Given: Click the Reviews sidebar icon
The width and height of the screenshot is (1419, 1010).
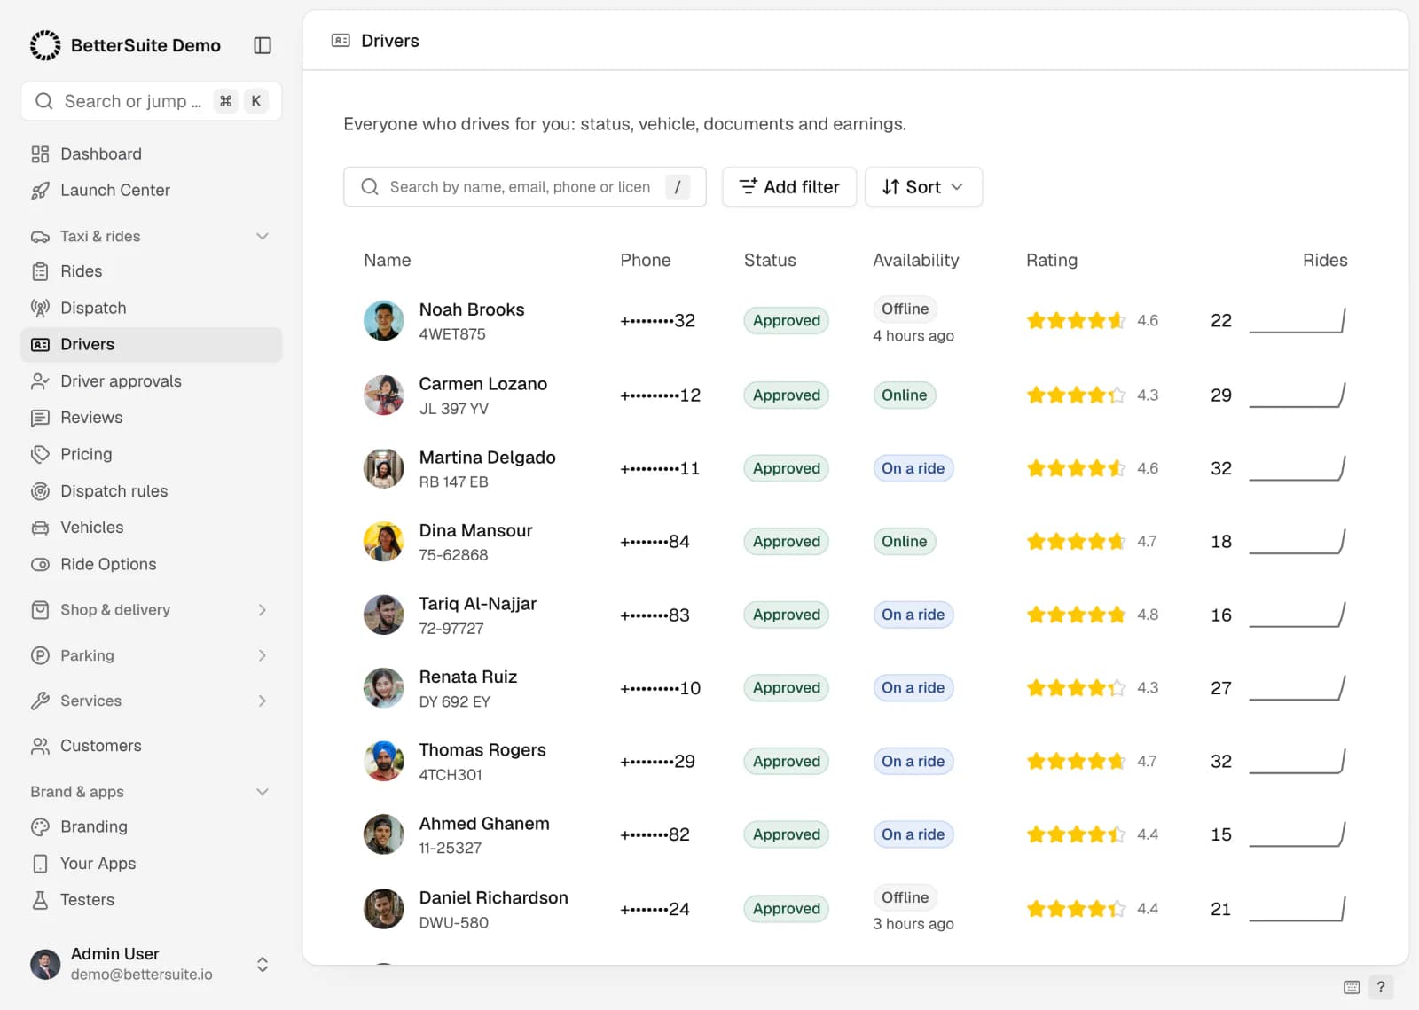Looking at the screenshot, I should point(40,418).
